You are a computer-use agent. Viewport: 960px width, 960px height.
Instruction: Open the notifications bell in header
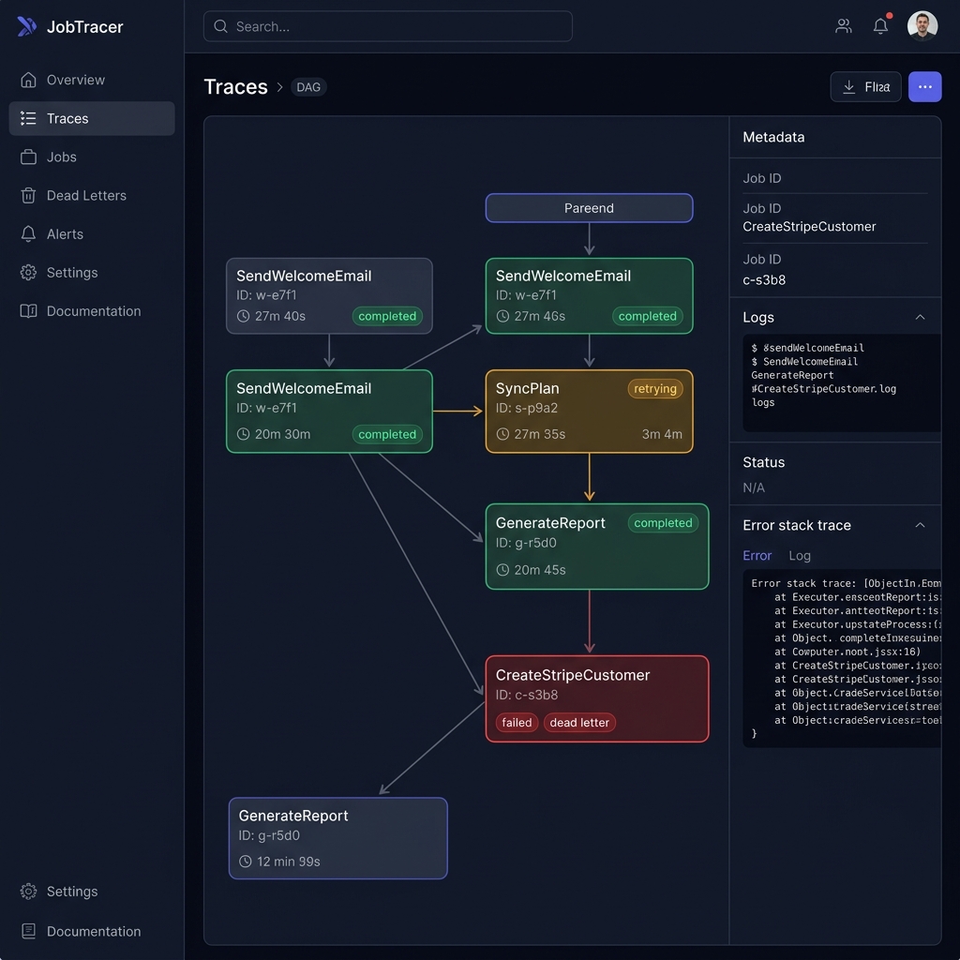[880, 25]
